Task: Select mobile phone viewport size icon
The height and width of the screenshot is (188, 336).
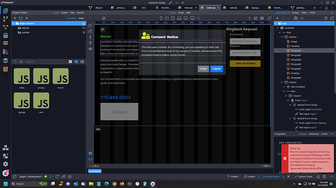Action: point(161,18)
